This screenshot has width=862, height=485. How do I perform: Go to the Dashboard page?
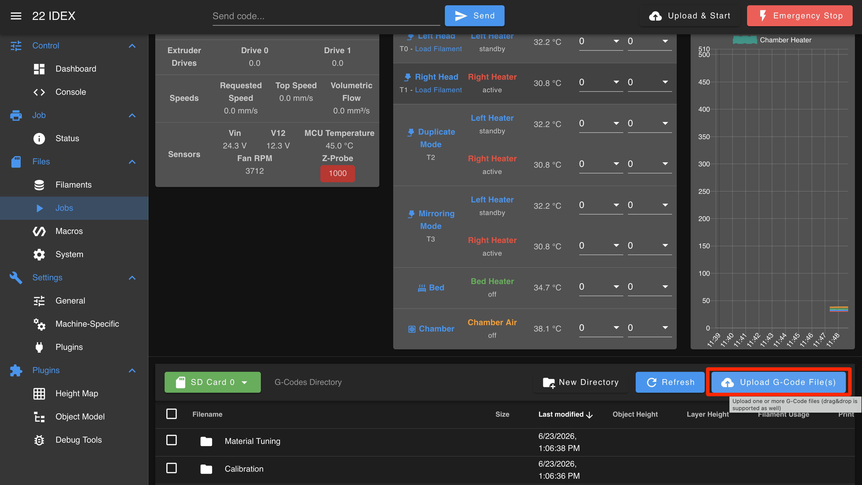pyautogui.click(x=74, y=69)
